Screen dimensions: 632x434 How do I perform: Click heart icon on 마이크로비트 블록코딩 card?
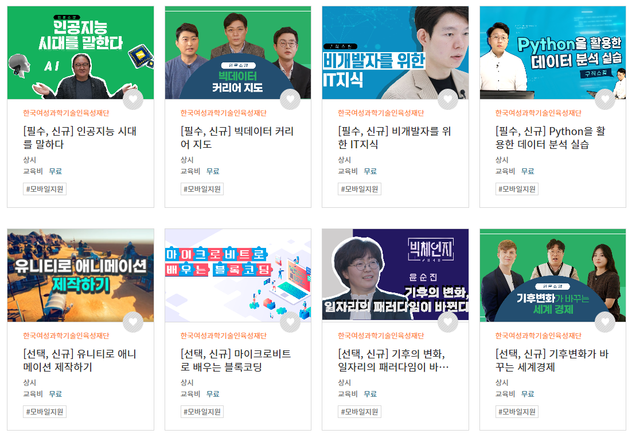[x=290, y=322]
